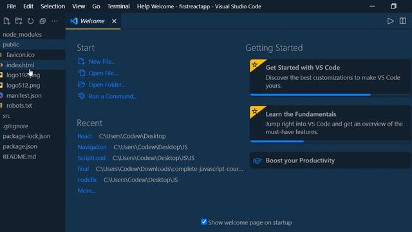
Task: Click the logo512.png file type icon
Action: pyautogui.click(x=1, y=85)
